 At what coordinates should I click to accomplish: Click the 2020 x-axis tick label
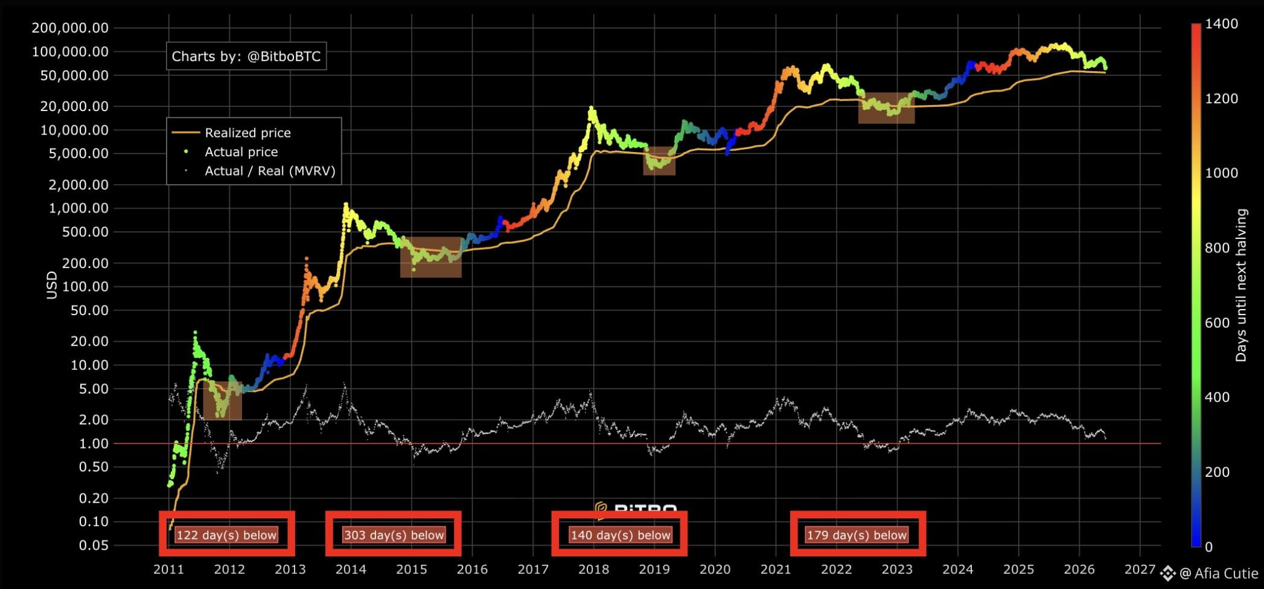(x=715, y=569)
